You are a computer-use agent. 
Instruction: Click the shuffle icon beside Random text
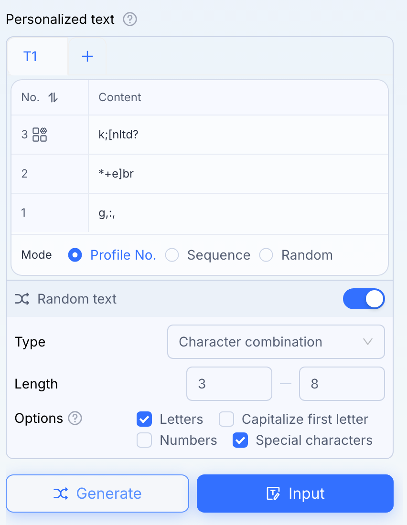click(x=22, y=299)
